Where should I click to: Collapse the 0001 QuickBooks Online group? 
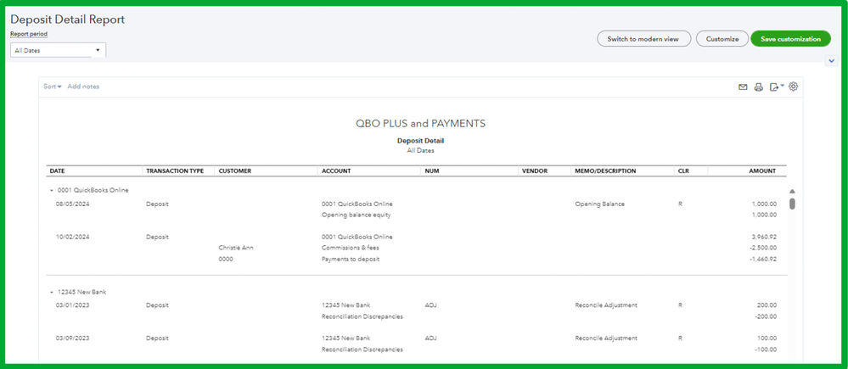(x=52, y=191)
